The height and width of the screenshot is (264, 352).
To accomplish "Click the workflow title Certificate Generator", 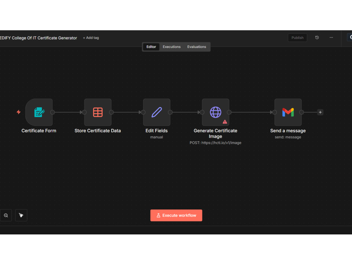I will (38, 38).
